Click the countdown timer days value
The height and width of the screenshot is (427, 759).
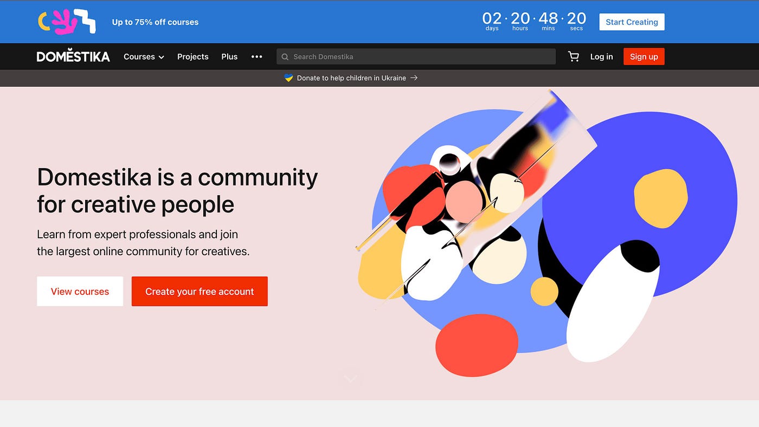(492, 19)
